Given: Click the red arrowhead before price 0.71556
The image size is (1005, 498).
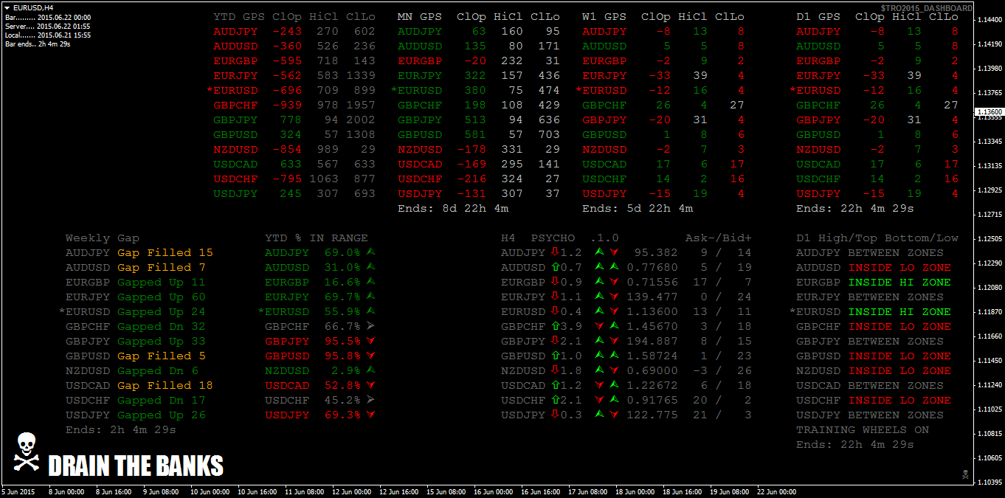Looking at the screenshot, I should point(614,282).
